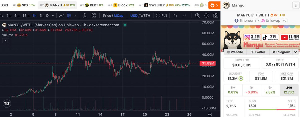Click the LIQUIDITY $1.2M box
The height and width of the screenshot is (117, 300).
[235, 77]
